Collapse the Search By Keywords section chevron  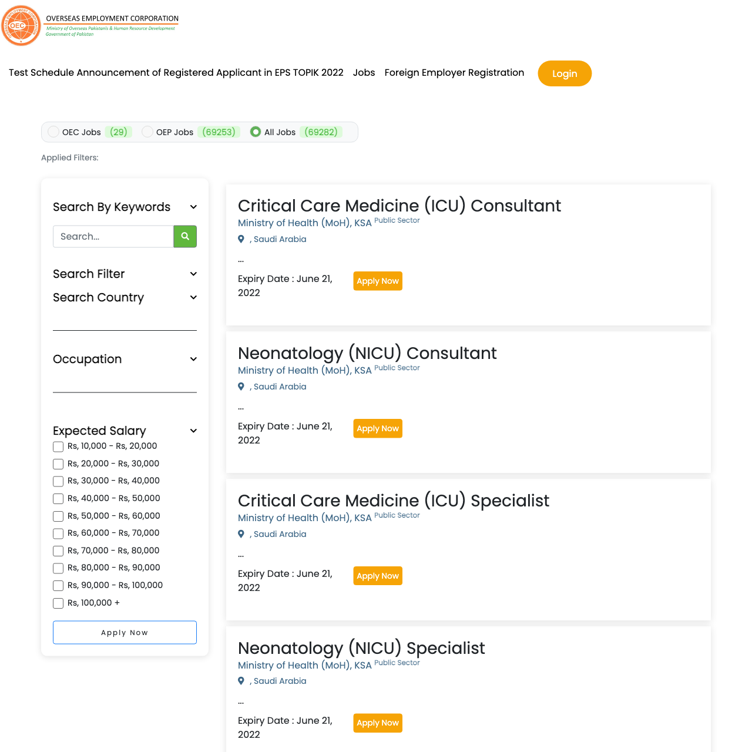193,207
